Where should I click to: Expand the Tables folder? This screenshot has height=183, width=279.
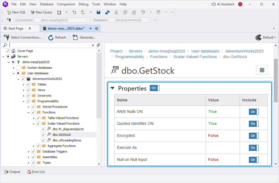coord(23,84)
